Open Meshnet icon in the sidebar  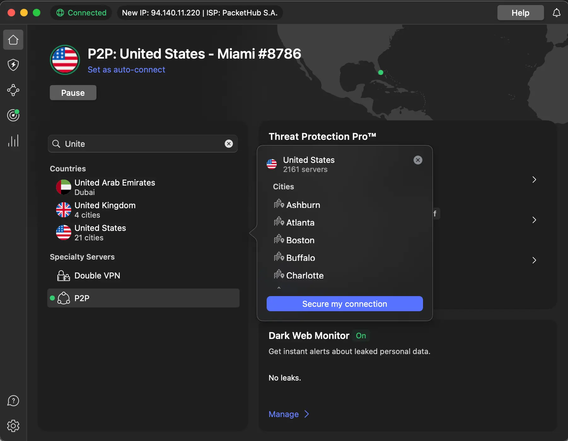click(13, 90)
